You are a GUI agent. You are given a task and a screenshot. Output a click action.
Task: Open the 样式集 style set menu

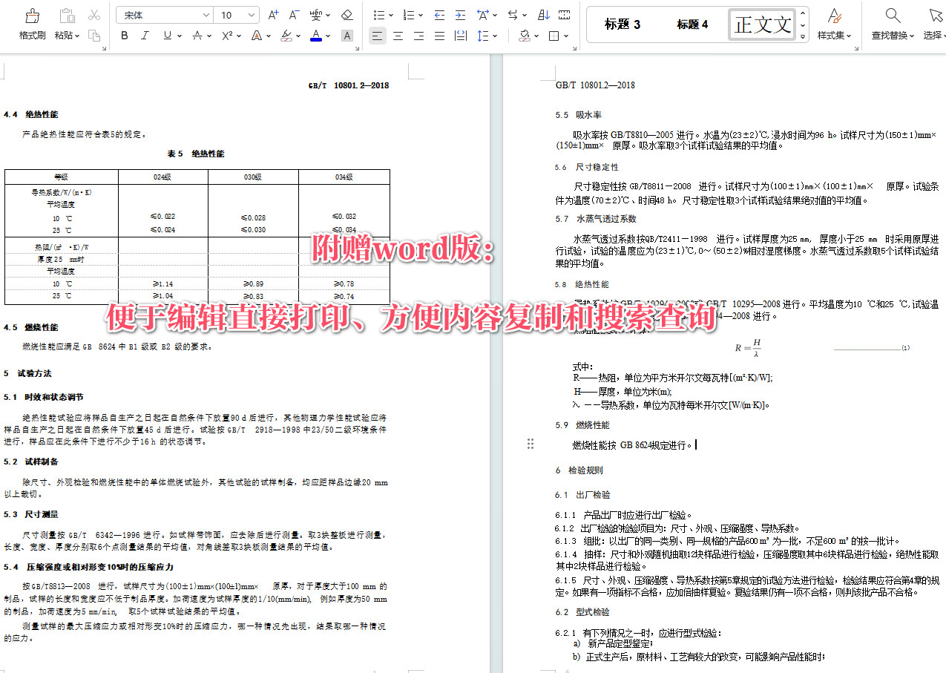click(x=837, y=24)
